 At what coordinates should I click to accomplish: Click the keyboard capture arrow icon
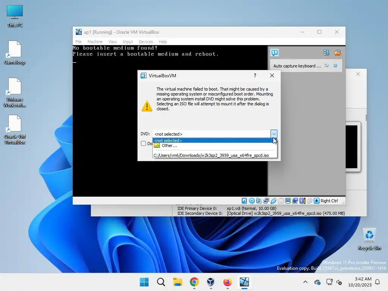(x=316, y=201)
